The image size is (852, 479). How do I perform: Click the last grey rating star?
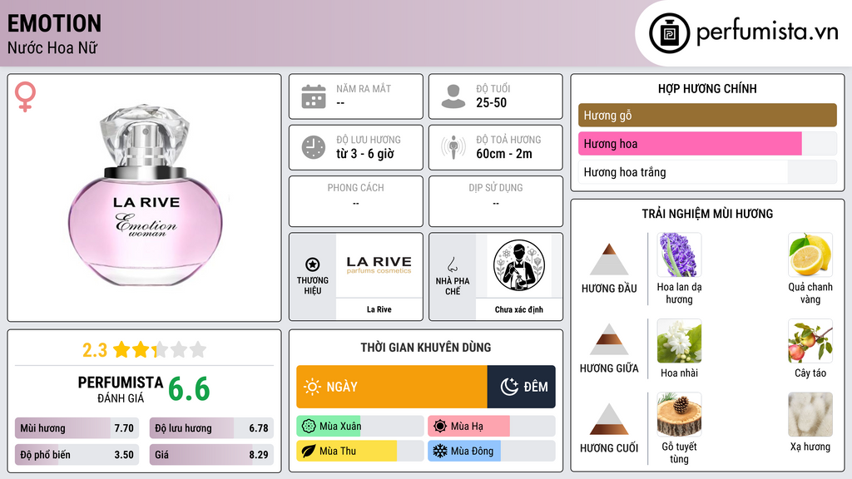198,349
